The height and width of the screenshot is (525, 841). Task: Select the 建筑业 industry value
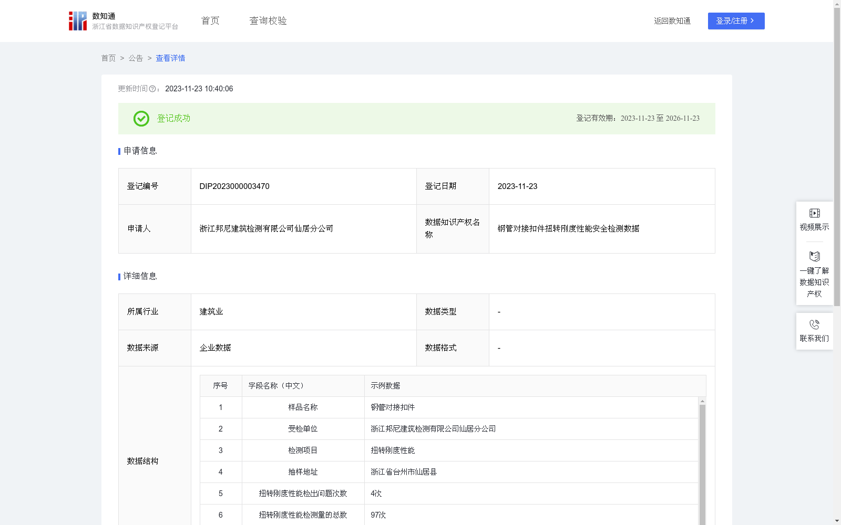tap(211, 312)
